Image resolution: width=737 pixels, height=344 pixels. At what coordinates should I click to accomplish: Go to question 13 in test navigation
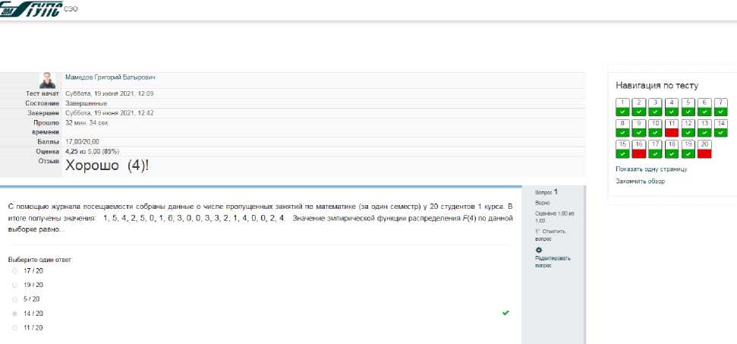[x=704, y=128]
